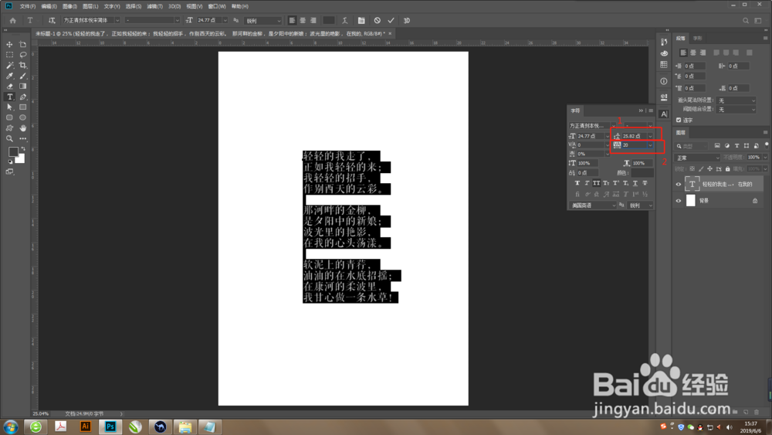The height and width of the screenshot is (435, 772).
Task: Select the Custom Shape tool
Action: (9, 128)
